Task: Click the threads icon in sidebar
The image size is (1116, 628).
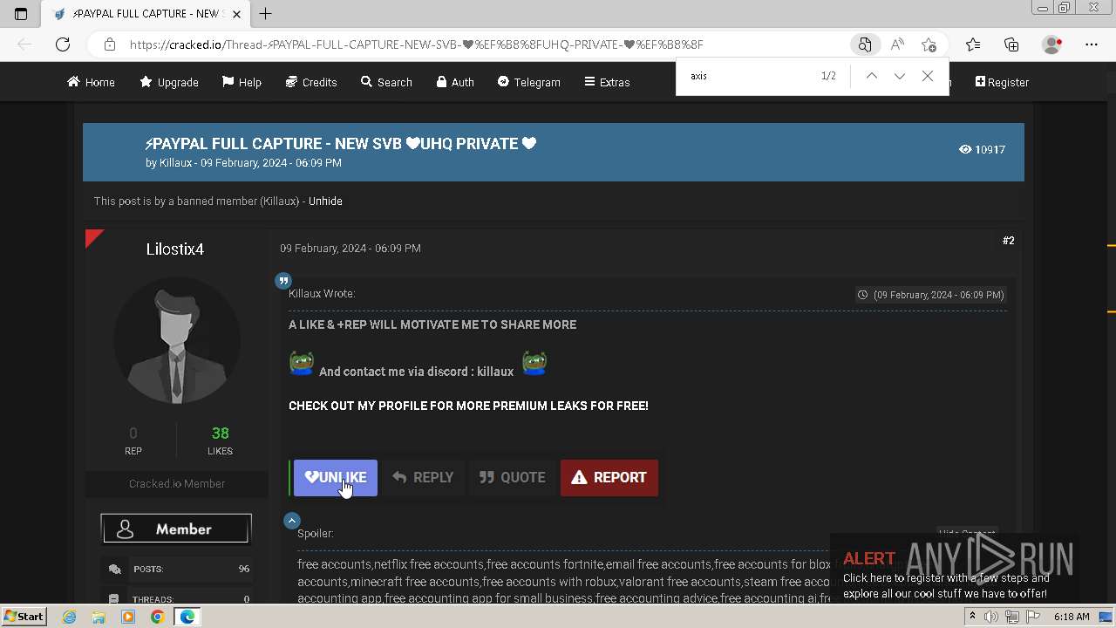Action: click(x=114, y=599)
